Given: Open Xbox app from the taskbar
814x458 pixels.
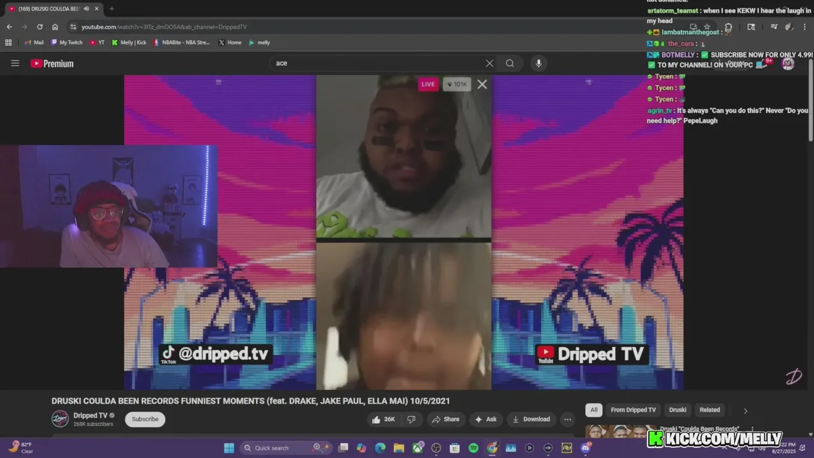Looking at the screenshot, I should [x=417, y=448].
